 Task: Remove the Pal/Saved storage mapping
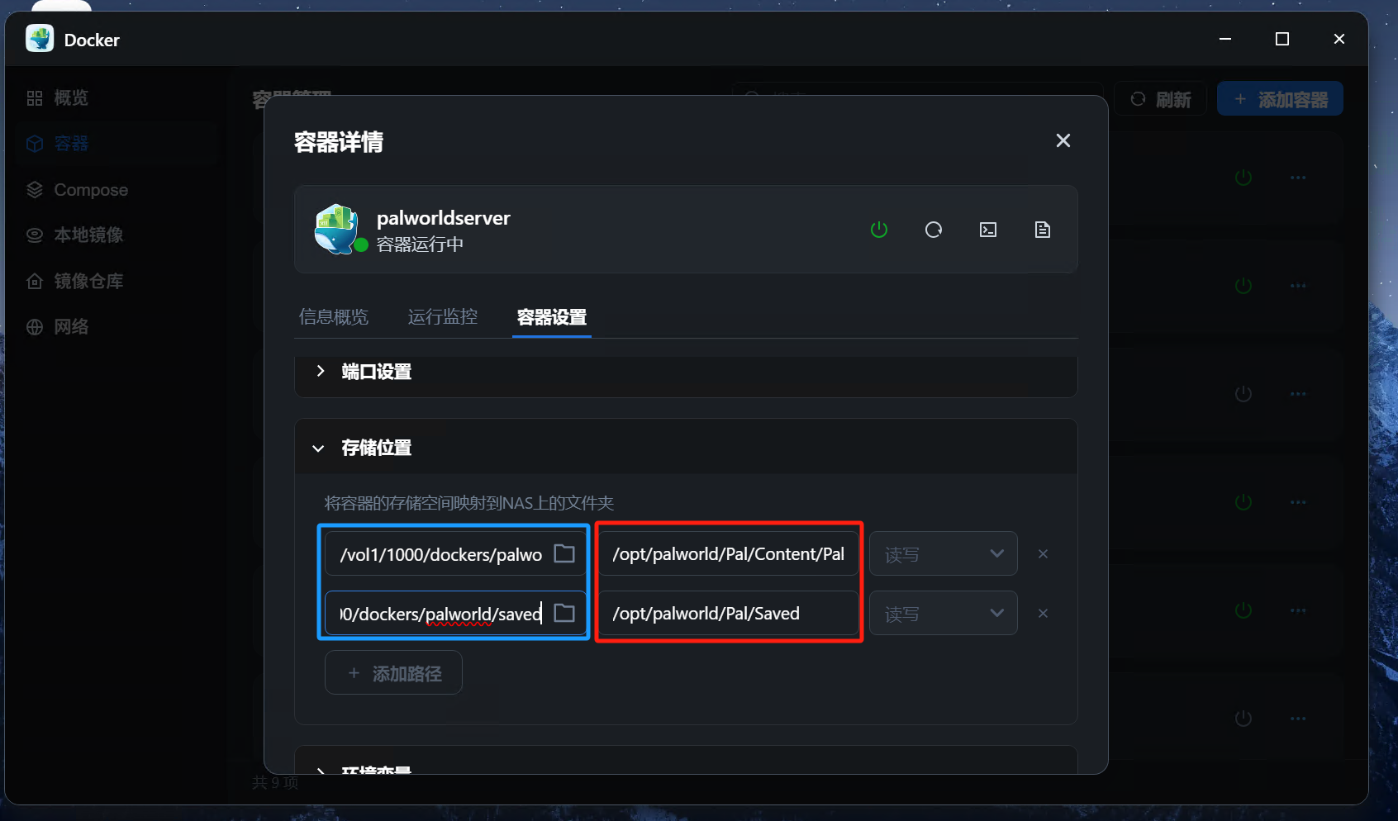coord(1043,613)
